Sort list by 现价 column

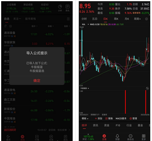coord(34,26)
